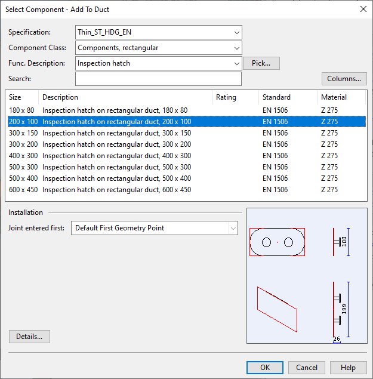Screen dimensions: 373x379
Task: Open component Details...
Action: 29,337
